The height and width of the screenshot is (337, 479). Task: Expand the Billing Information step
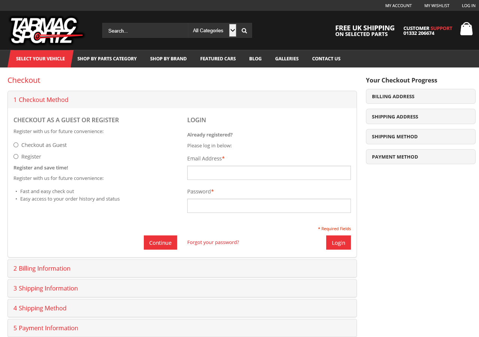point(42,268)
